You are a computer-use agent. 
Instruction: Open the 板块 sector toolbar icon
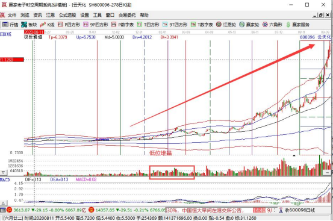(29, 25)
